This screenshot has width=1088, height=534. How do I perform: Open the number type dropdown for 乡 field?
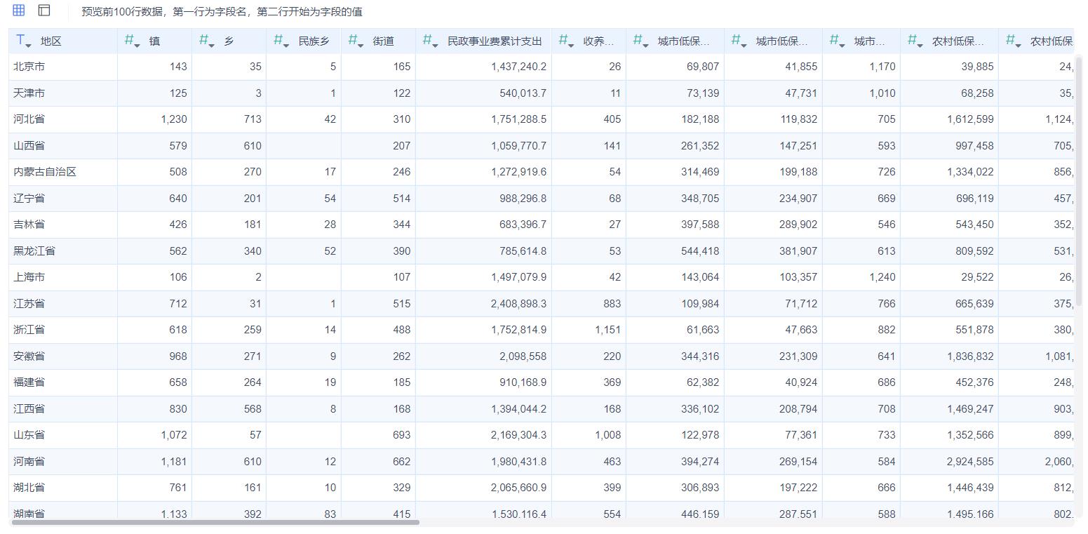tap(207, 41)
